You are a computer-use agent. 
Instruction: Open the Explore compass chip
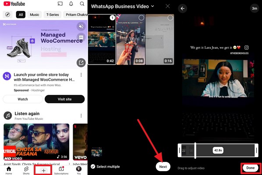[x=7, y=15]
